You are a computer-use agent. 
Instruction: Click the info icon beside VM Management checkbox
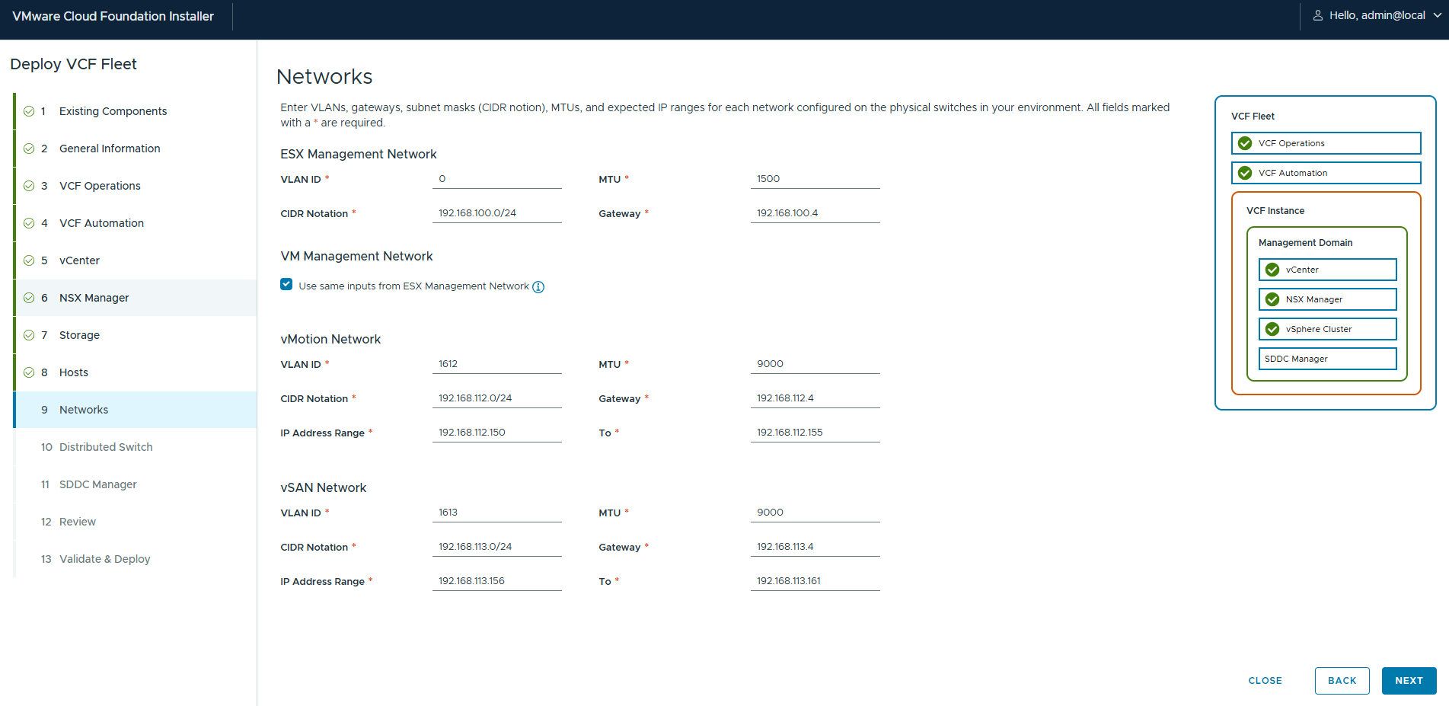pyautogui.click(x=538, y=287)
